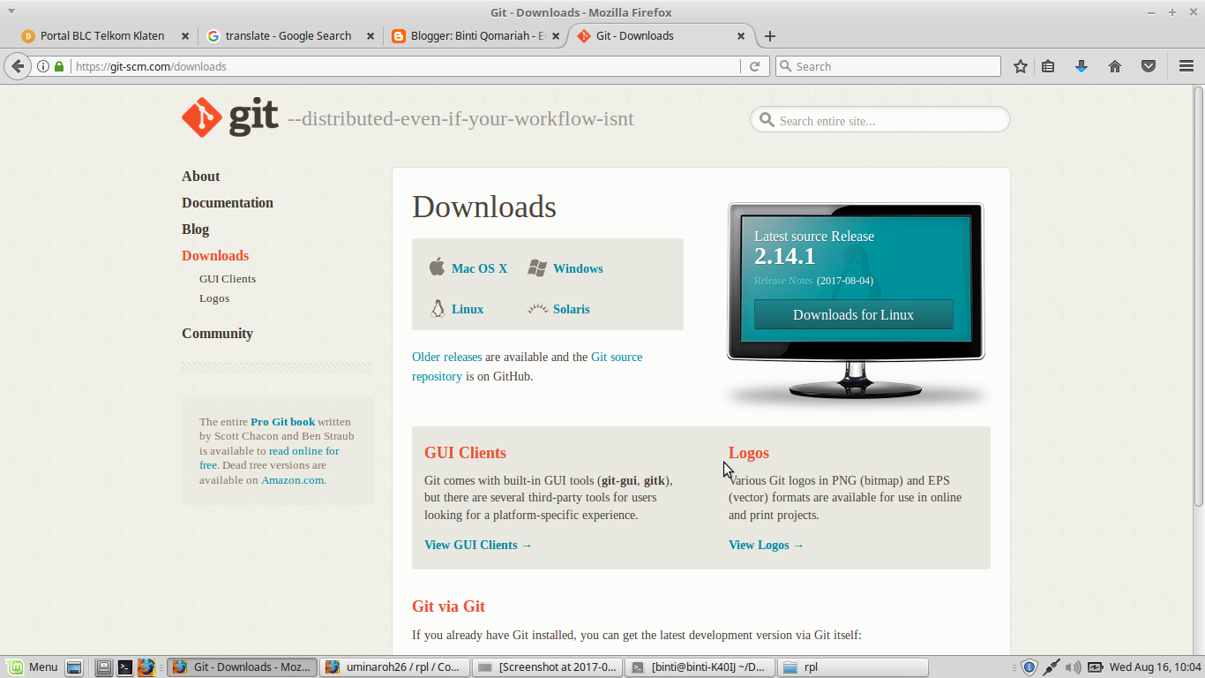
Task: Click the network connection tray icon
Action: [x=1051, y=667]
